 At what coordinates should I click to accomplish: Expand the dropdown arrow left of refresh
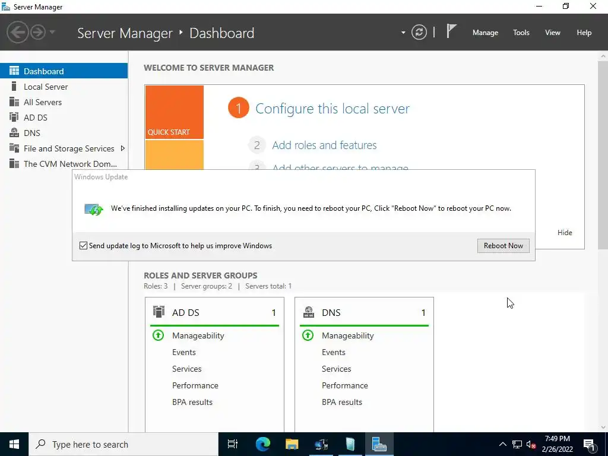point(403,33)
